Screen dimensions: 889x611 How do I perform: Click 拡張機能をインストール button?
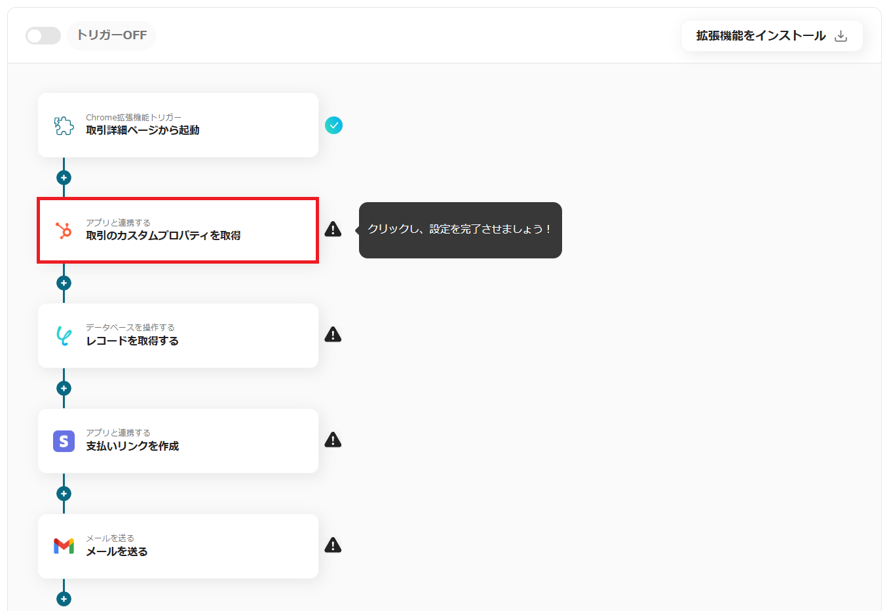point(772,35)
